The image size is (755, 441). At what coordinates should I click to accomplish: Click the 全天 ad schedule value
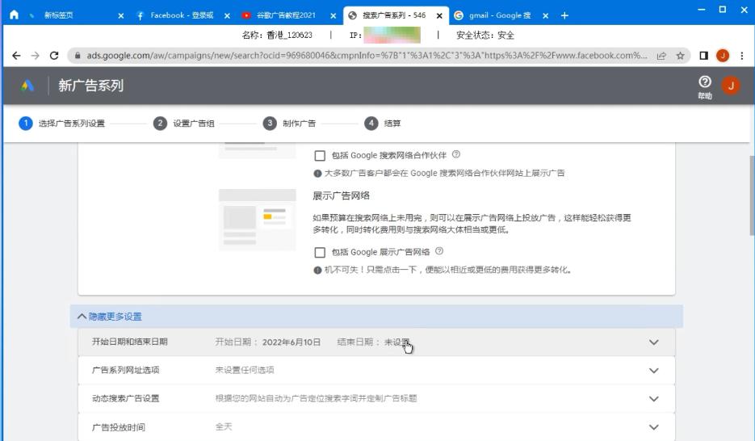coord(224,426)
